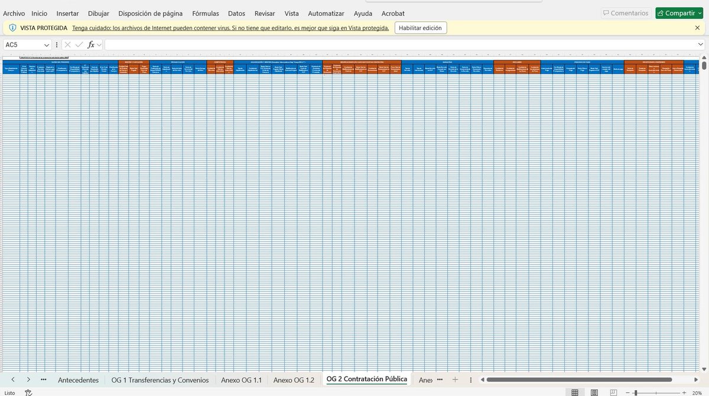The width and height of the screenshot is (709, 396).
Task: Open the Disposición de página tab
Action: 151,13
